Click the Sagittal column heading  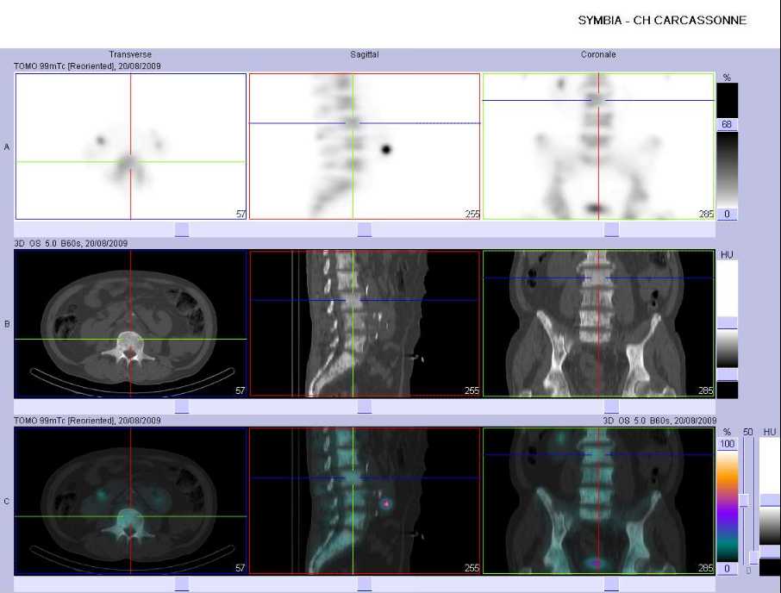point(364,55)
